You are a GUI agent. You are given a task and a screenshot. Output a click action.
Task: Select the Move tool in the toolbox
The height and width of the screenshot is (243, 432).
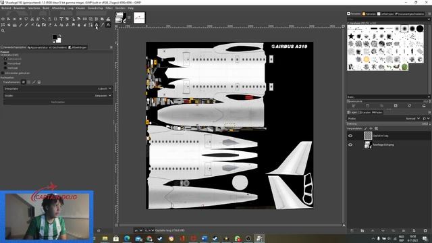point(3,19)
